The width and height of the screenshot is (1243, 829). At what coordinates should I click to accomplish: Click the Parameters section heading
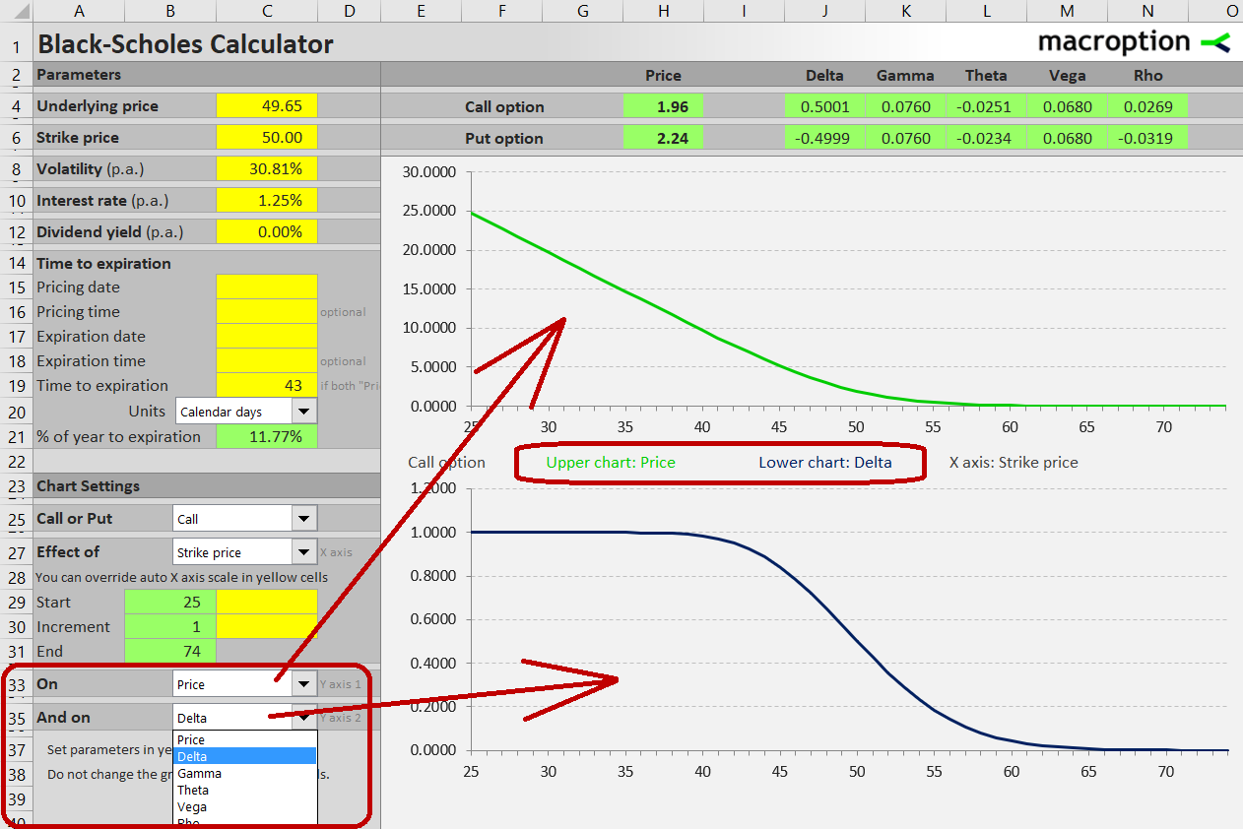pos(79,75)
